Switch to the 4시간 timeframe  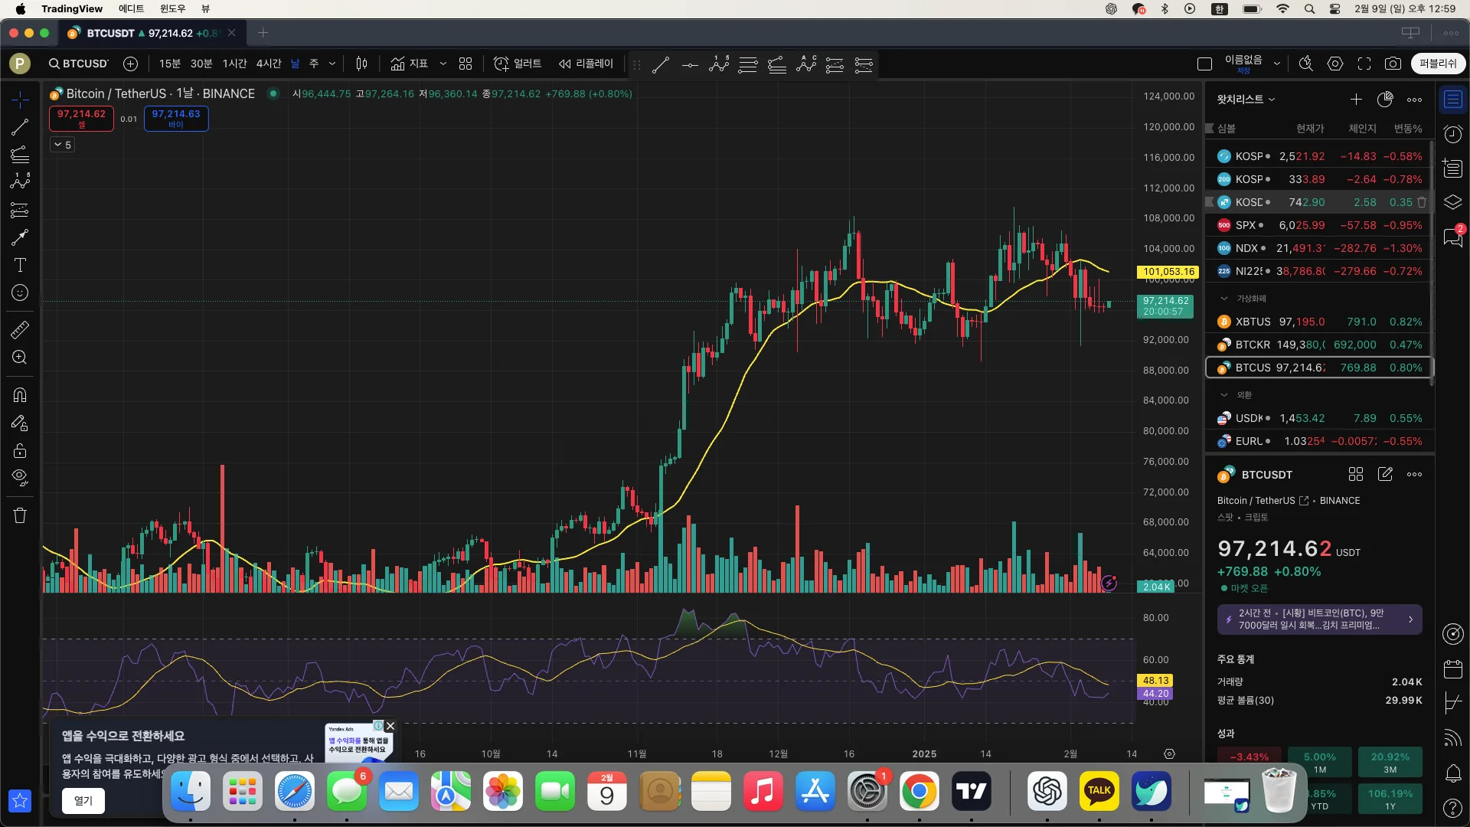coord(268,64)
